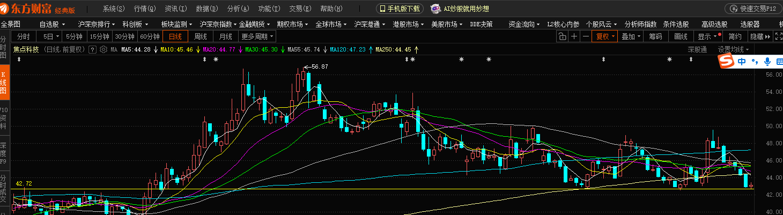Click the 快速交易F12 button
Viewport: 783px width, 215px height.
click(754, 9)
